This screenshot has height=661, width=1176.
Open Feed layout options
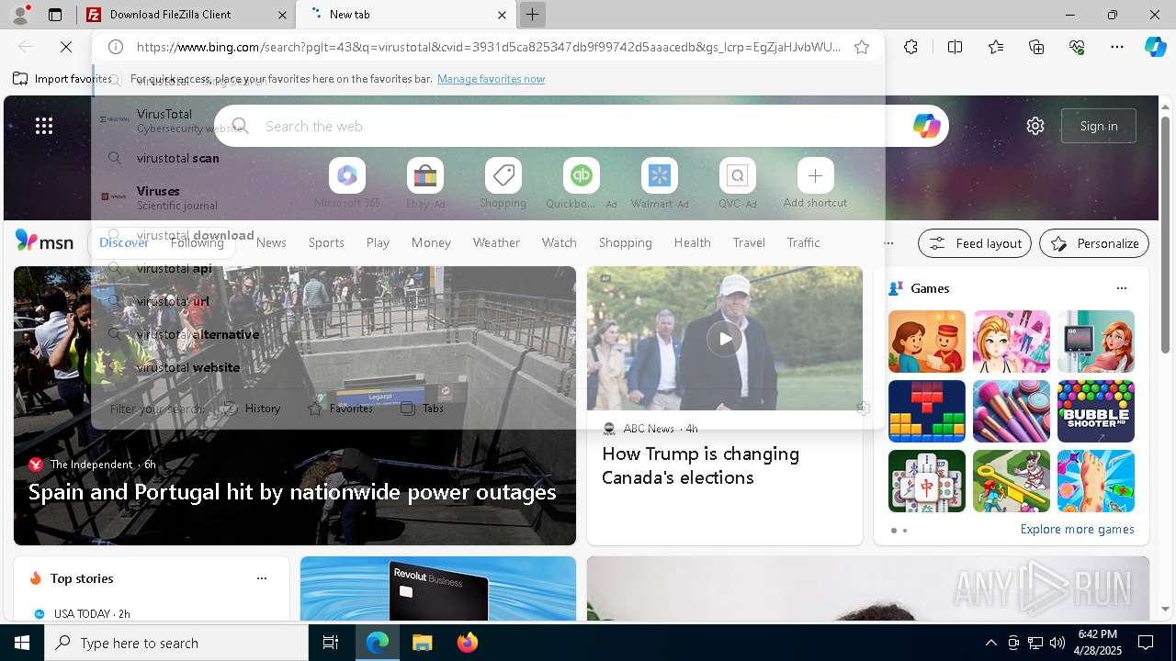pos(974,243)
